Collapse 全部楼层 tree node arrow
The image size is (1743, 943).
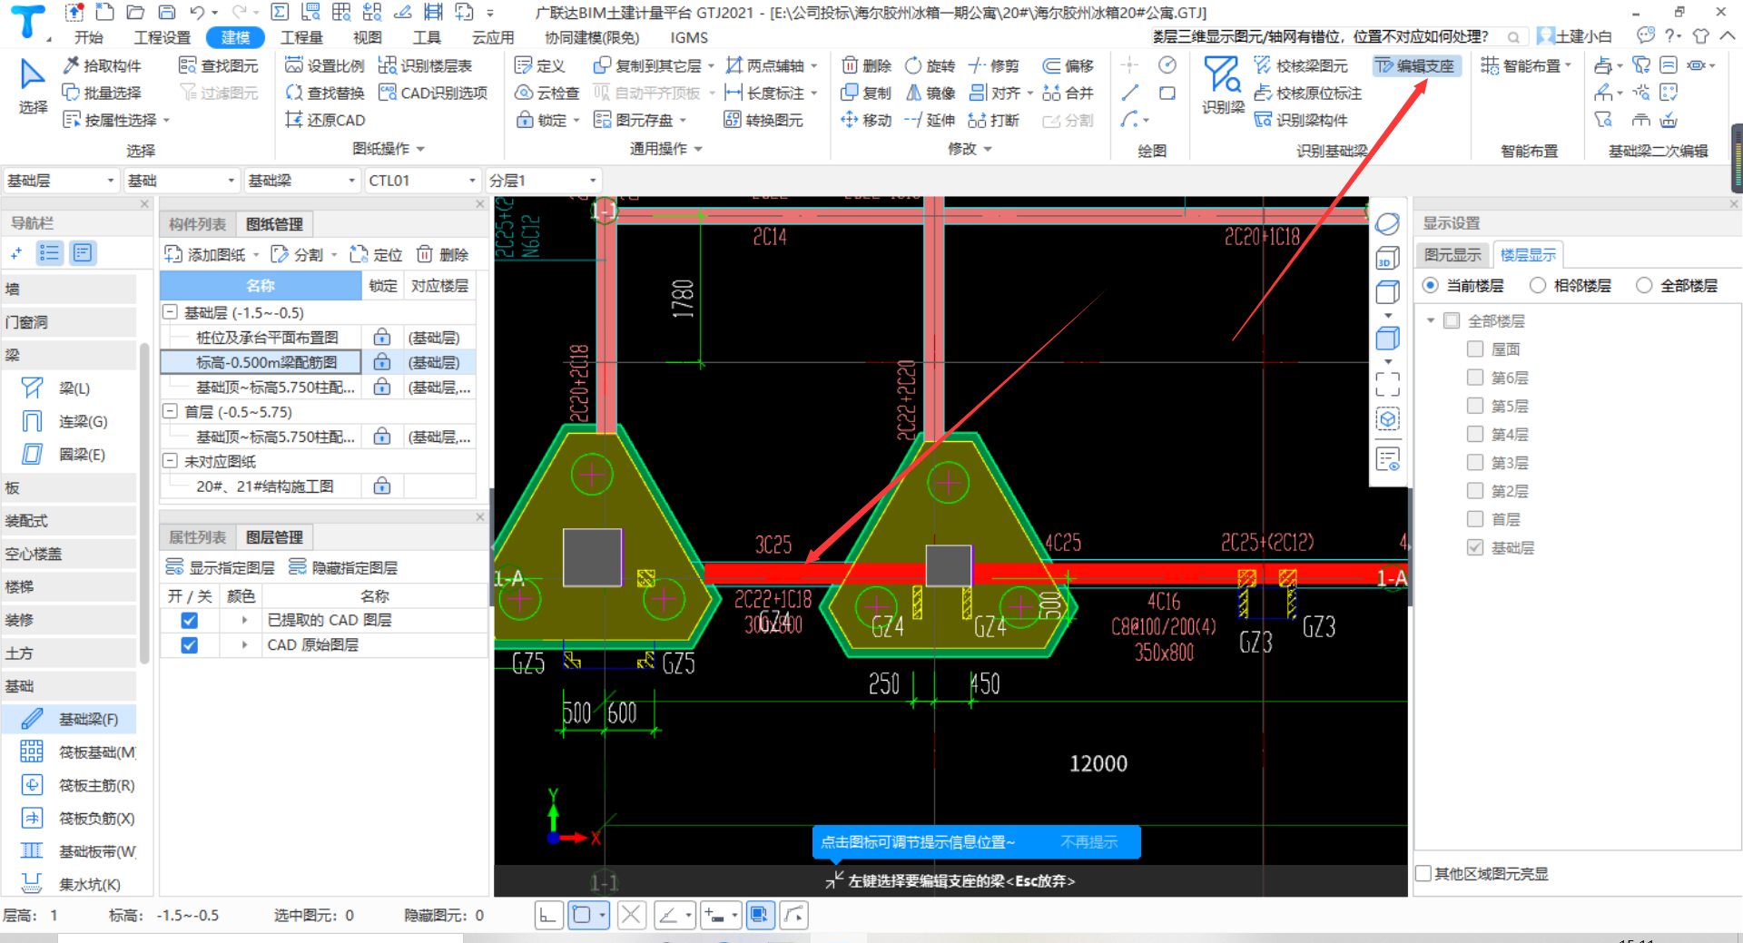click(x=1431, y=320)
